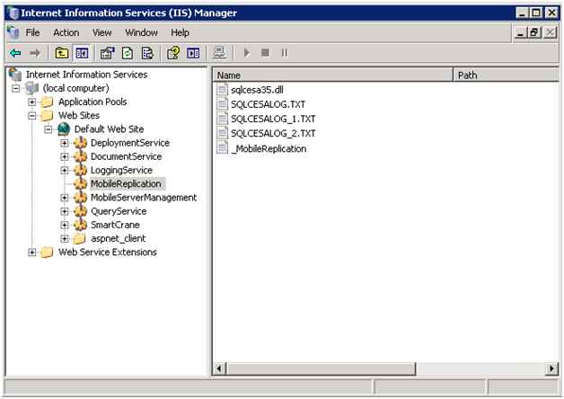Sort by the Name column header
This screenshot has height=399, width=564.
pos(332,75)
